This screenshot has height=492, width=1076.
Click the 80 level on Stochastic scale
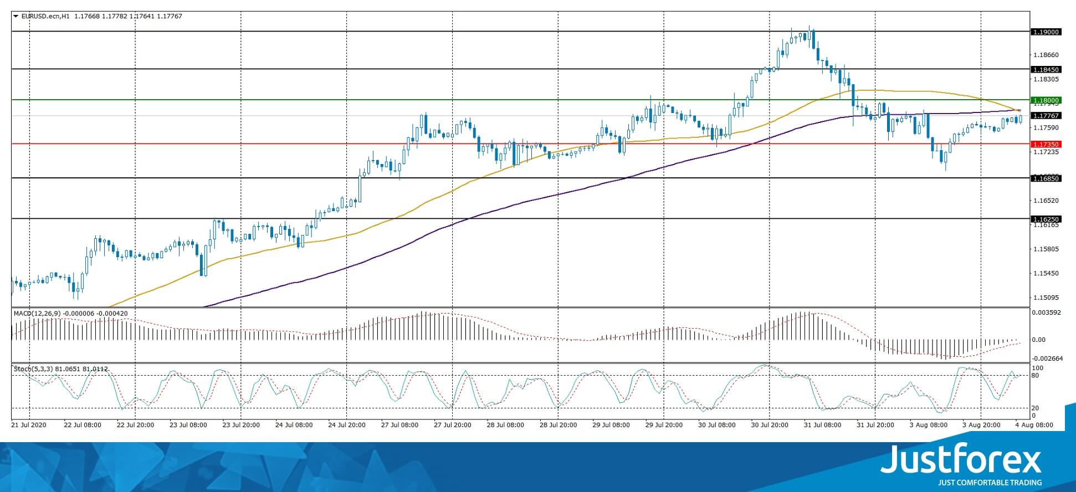[1036, 376]
